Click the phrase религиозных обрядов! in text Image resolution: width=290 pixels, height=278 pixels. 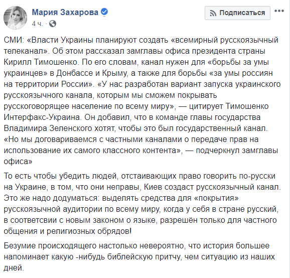[x=89, y=231]
